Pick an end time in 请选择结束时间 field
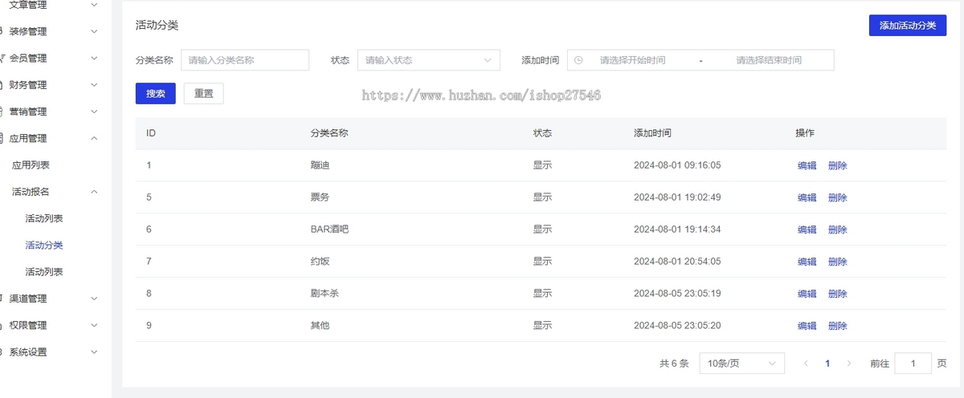This screenshot has width=964, height=398. (x=769, y=60)
